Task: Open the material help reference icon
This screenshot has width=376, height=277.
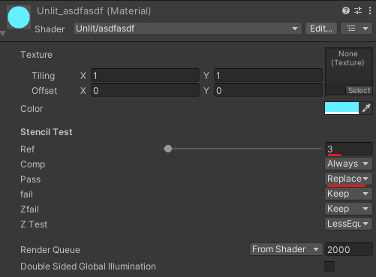Action: [x=346, y=11]
